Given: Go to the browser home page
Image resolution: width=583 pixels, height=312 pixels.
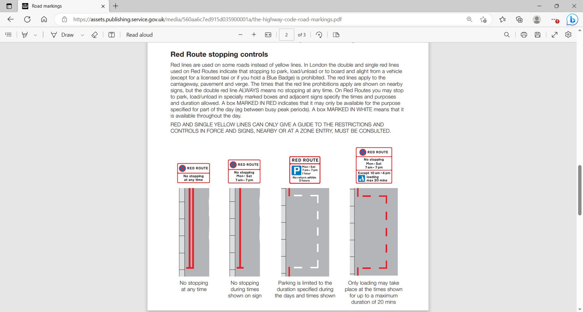Looking at the screenshot, I should tap(44, 20).
